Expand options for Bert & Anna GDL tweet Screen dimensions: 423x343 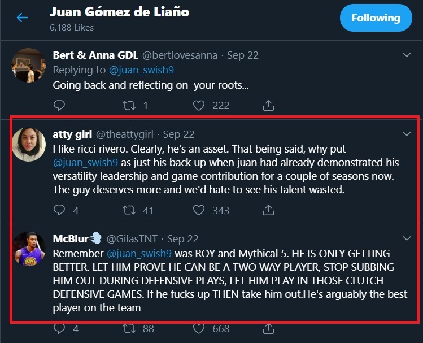tap(407, 55)
